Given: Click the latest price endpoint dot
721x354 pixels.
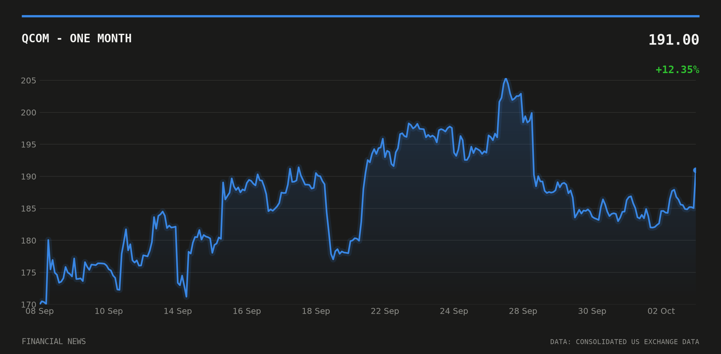Looking at the screenshot, I should click(695, 170).
